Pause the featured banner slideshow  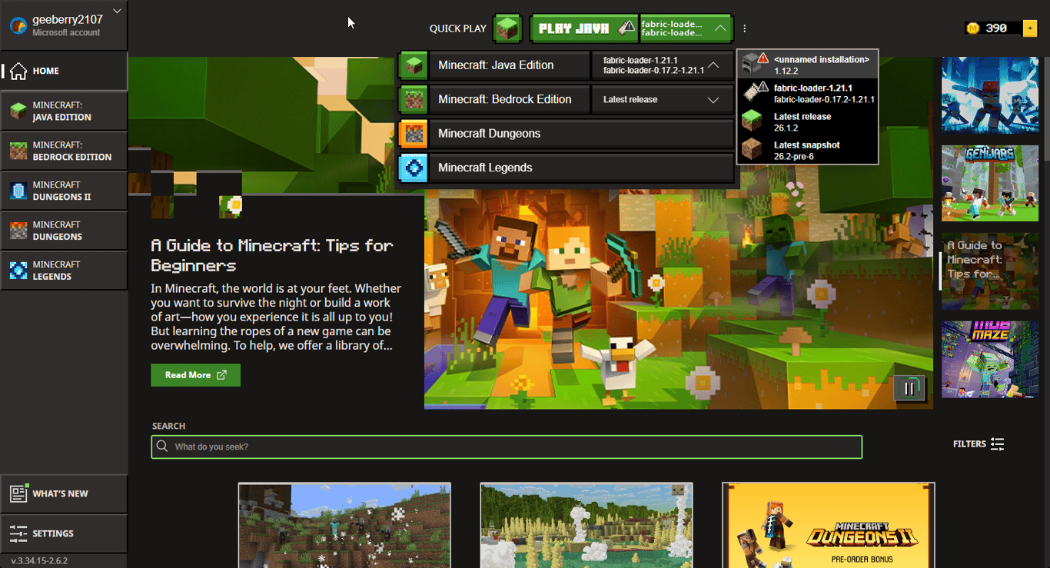909,388
